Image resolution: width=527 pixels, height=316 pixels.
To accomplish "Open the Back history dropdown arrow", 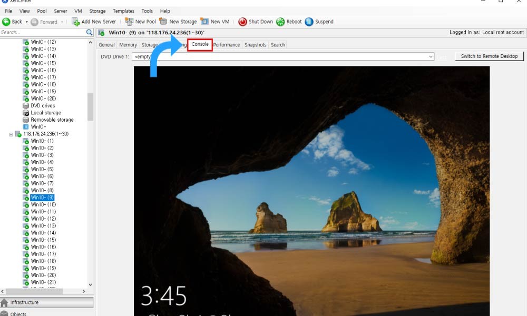I will click(x=26, y=22).
